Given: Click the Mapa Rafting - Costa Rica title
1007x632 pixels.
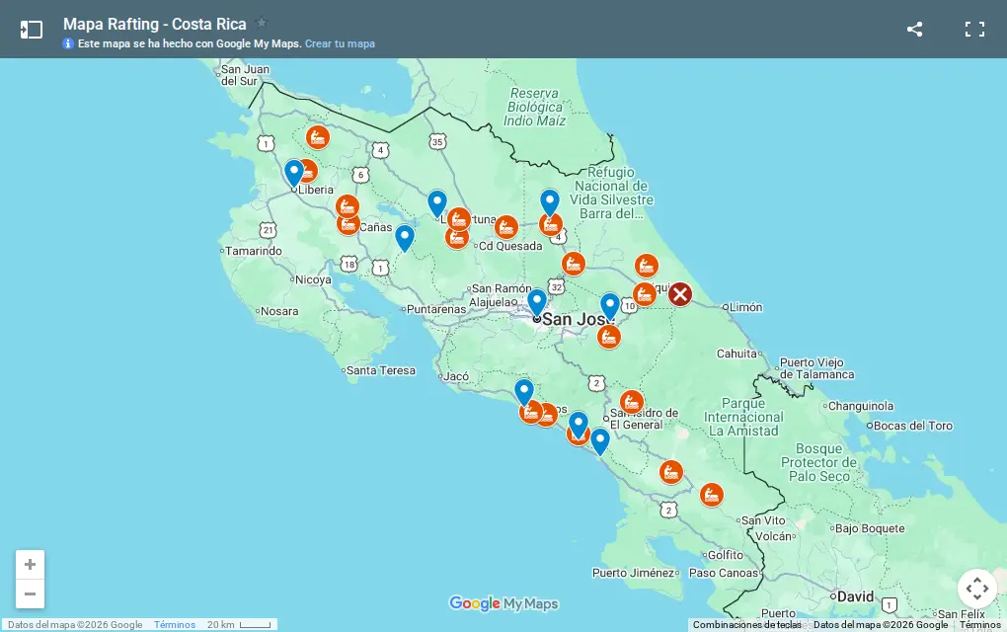Looking at the screenshot, I should coord(155,24).
